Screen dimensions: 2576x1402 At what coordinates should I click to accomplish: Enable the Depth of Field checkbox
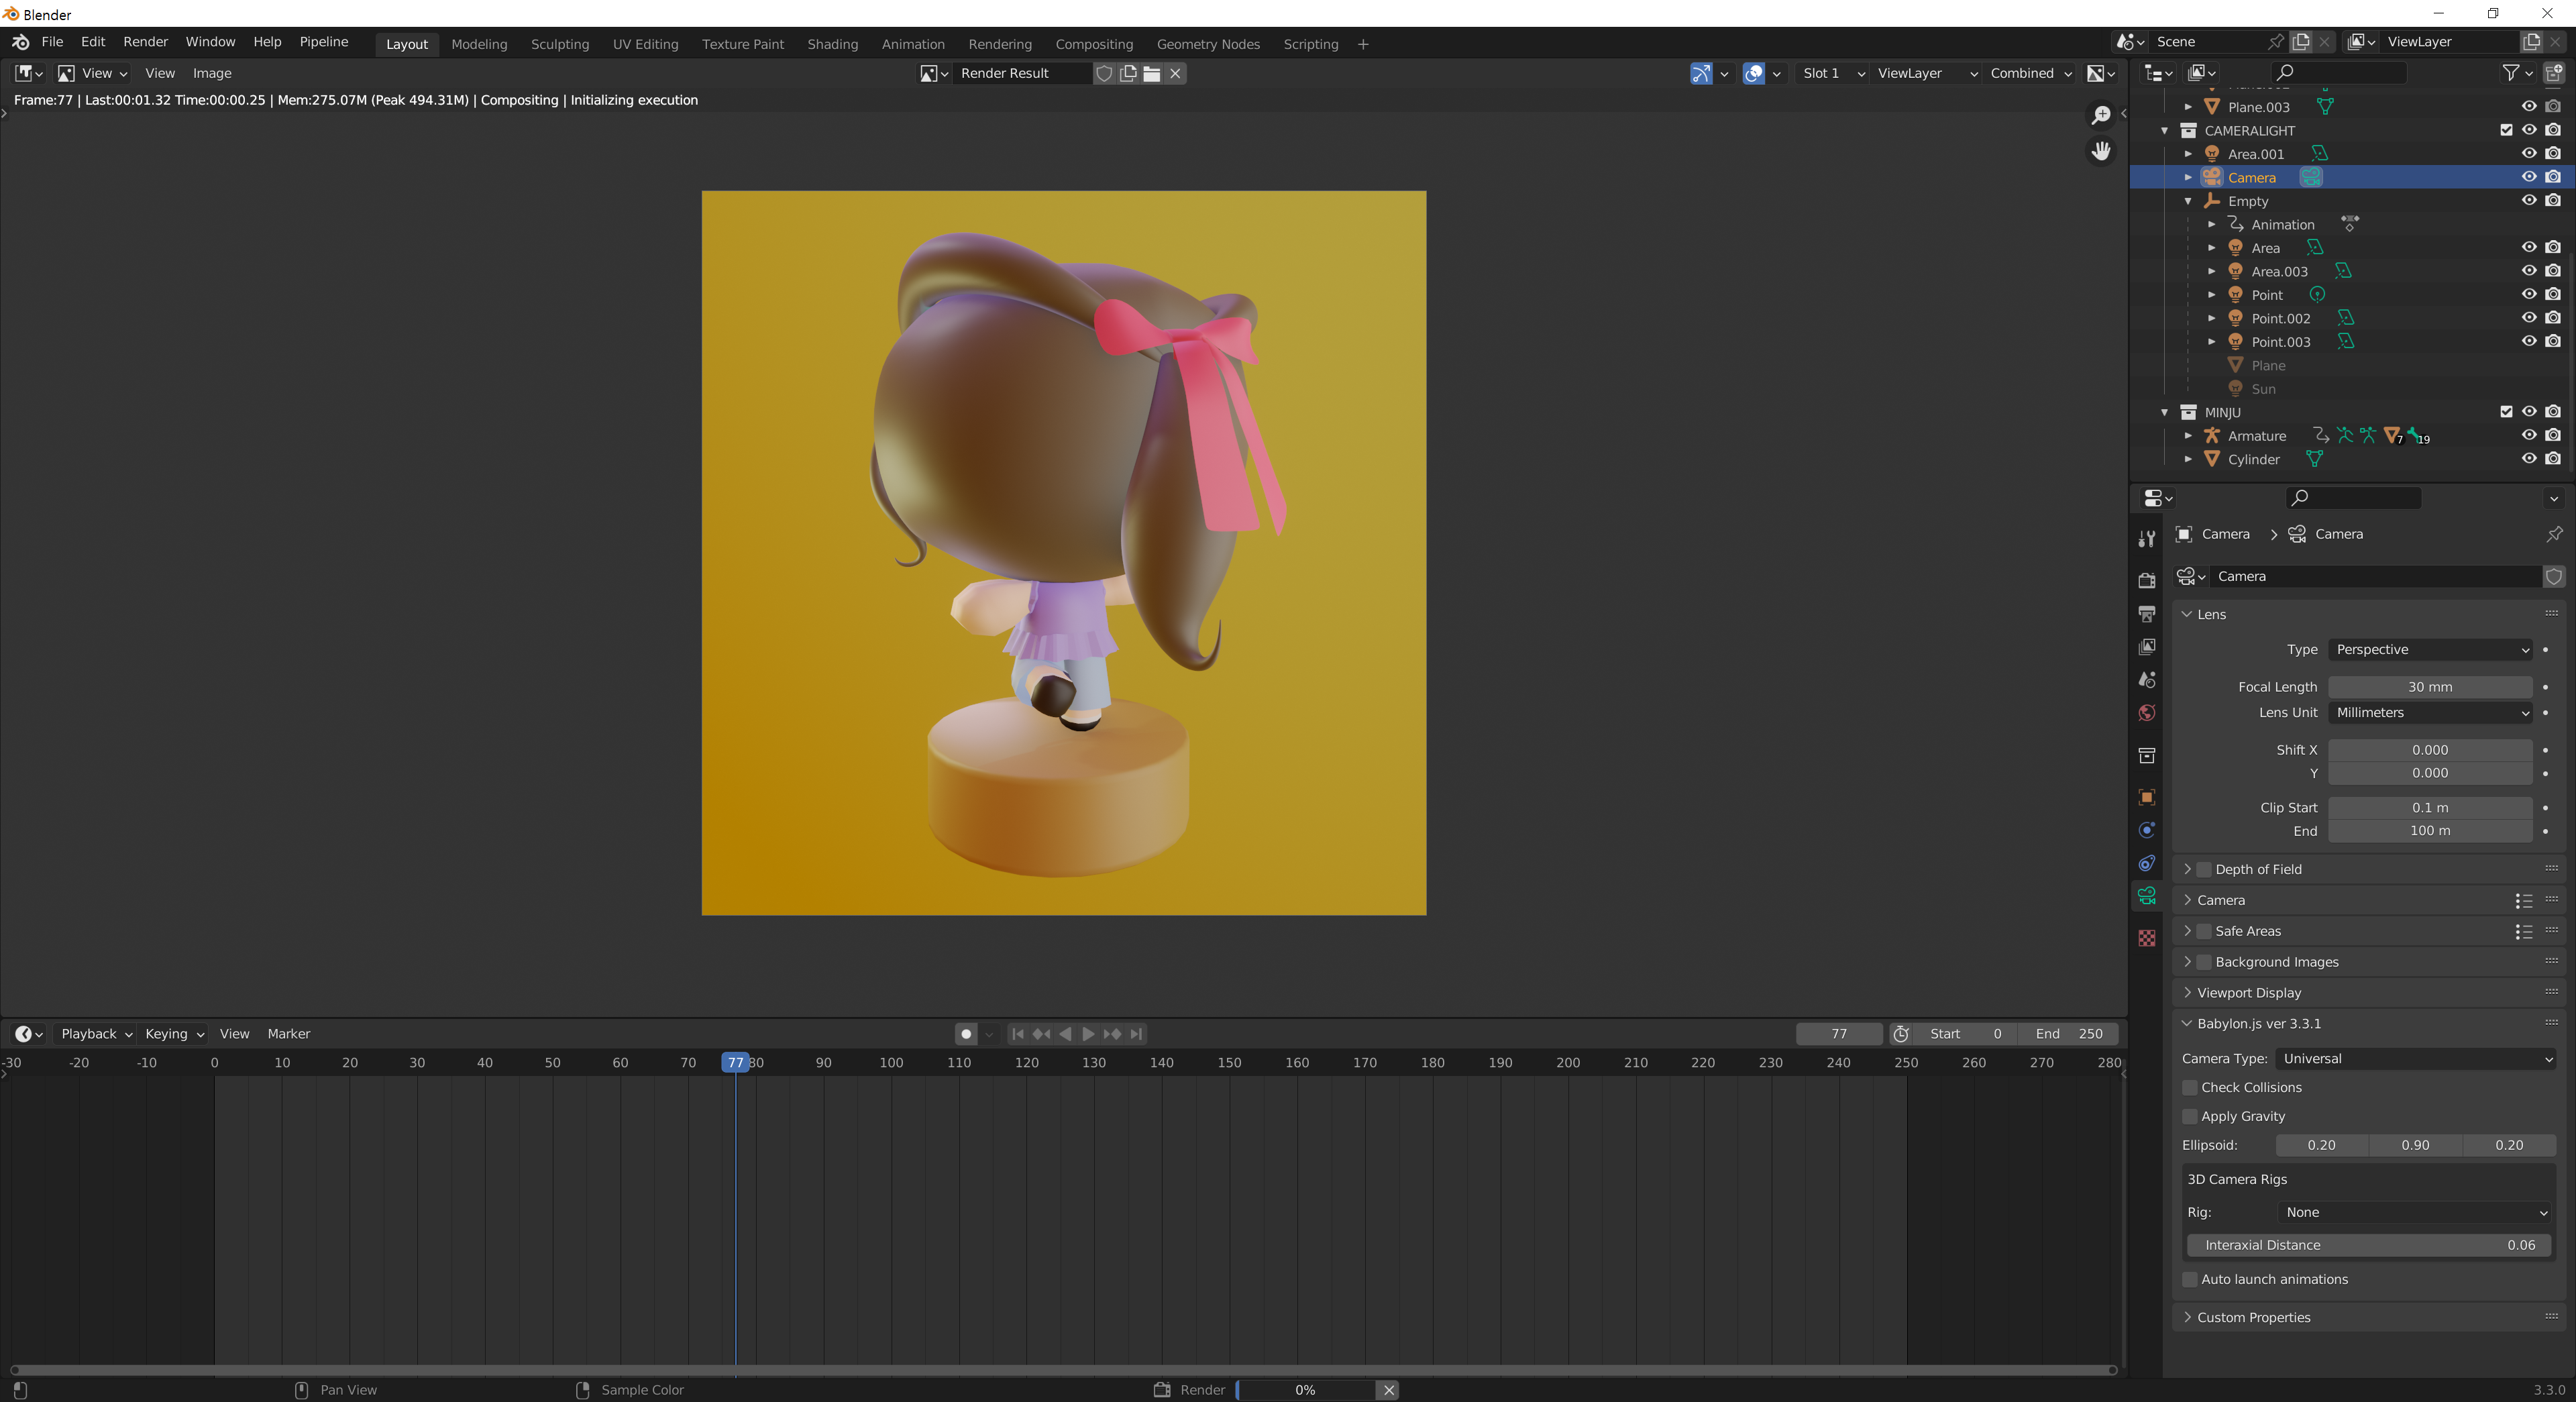click(x=2204, y=869)
